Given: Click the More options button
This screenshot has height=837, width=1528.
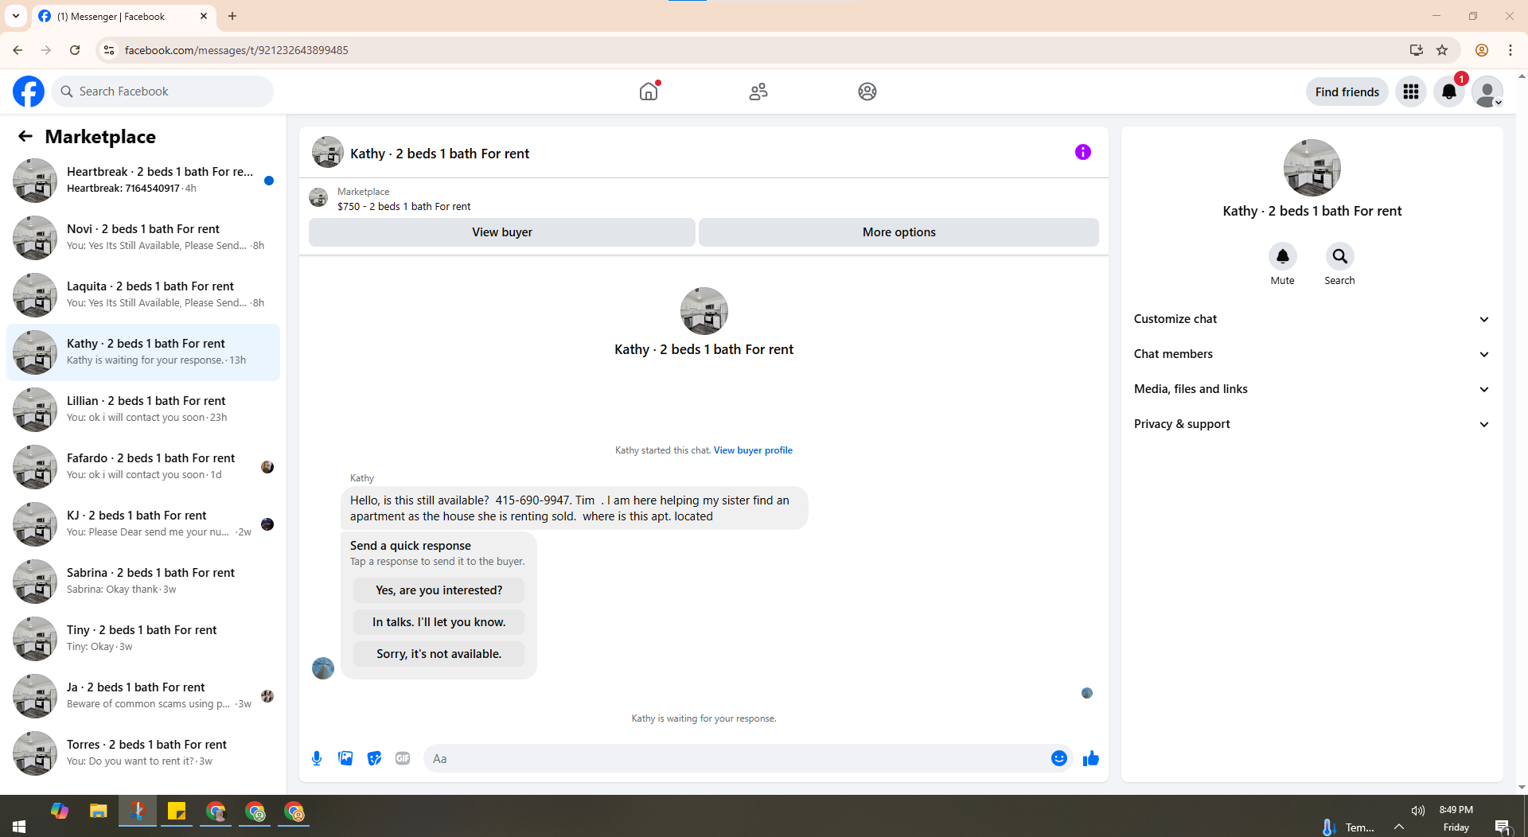Looking at the screenshot, I should [x=898, y=232].
